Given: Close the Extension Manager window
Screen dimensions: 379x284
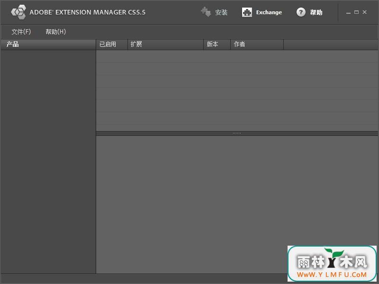Looking at the screenshot, I should pyautogui.click(x=364, y=12).
